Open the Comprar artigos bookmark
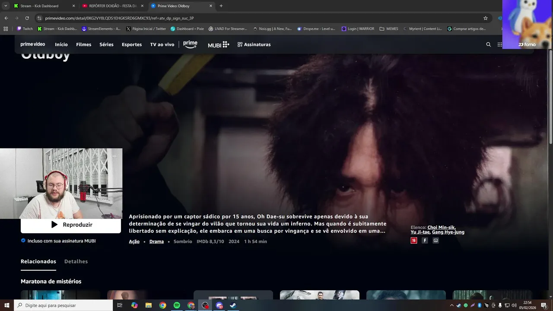Image resolution: width=553 pixels, height=311 pixels. pos(466,29)
